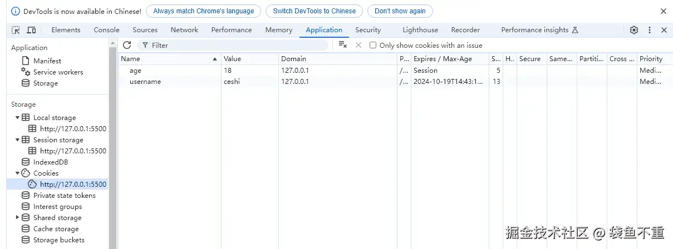Click the value cell ceshi
This screenshot has width=673, height=249.
[233, 82]
